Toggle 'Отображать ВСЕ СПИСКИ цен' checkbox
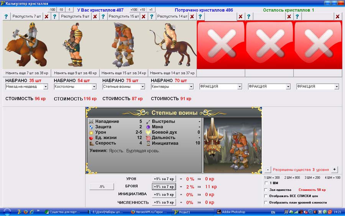Viewport: 345px width, 216px height. 266,196
